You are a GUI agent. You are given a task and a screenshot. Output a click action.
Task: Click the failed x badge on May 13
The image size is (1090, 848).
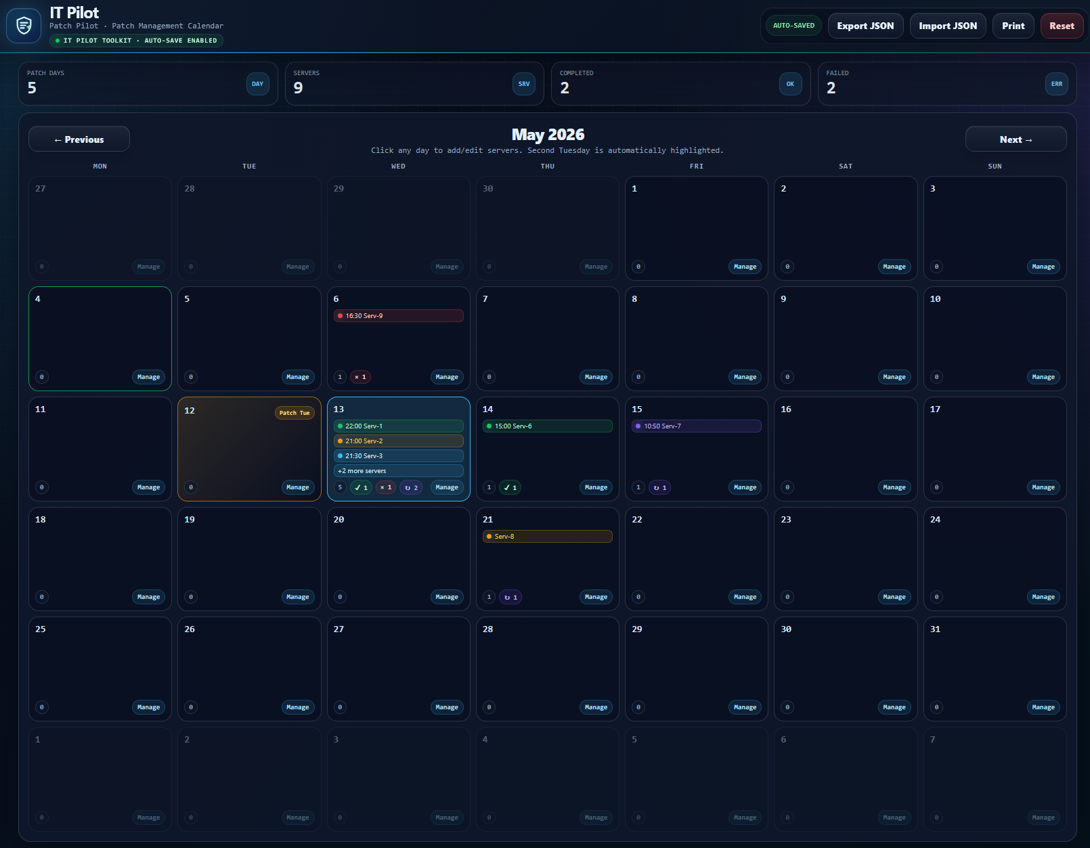pos(386,487)
